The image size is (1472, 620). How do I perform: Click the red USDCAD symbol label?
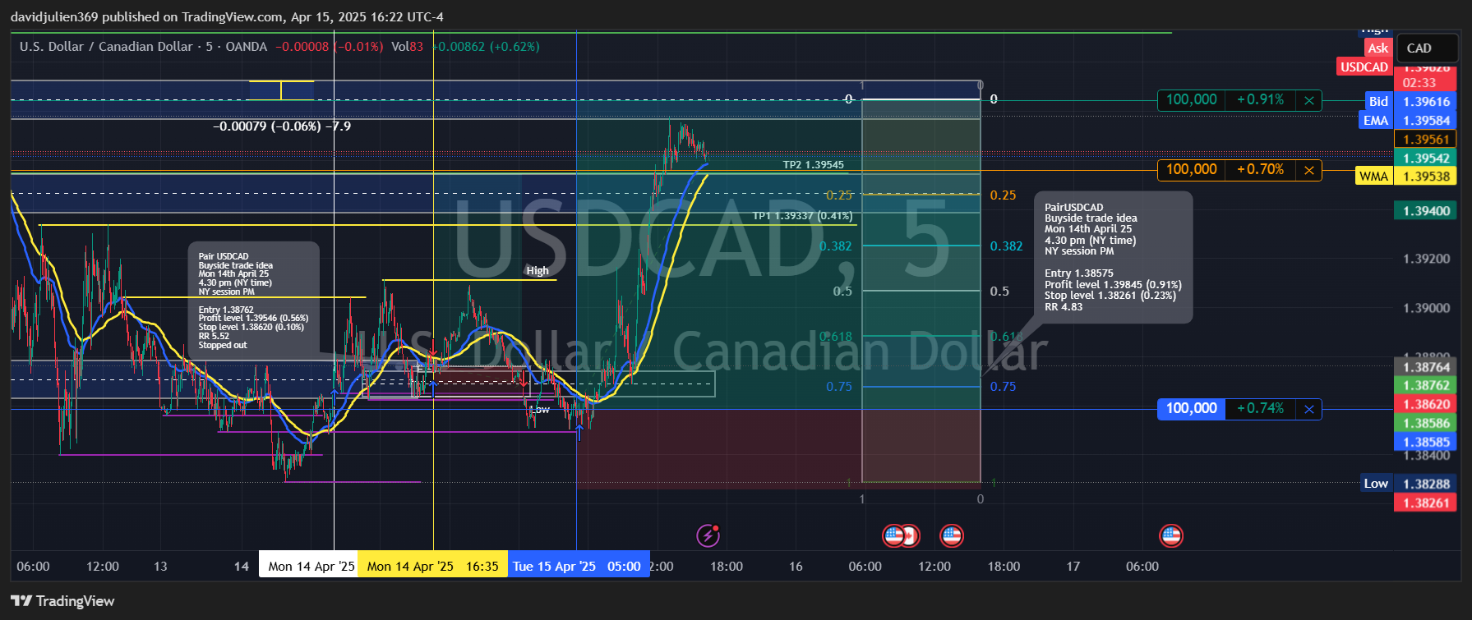coord(1364,67)
